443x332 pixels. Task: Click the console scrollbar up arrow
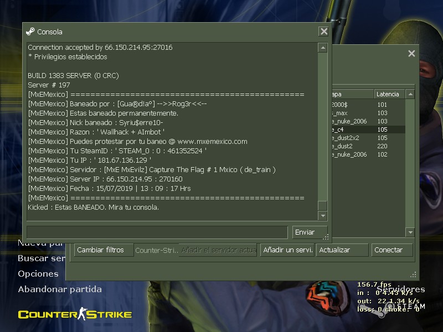click(323, 48)
